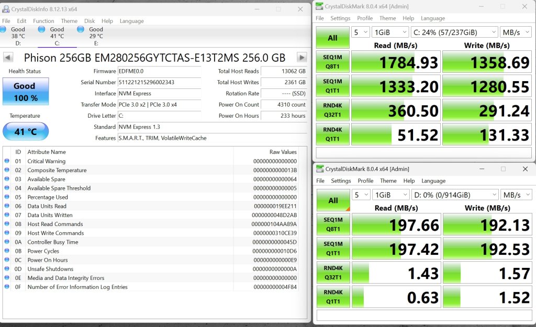Click the bottom CrystalDiskMark title bar app icon

coord(320,169)
